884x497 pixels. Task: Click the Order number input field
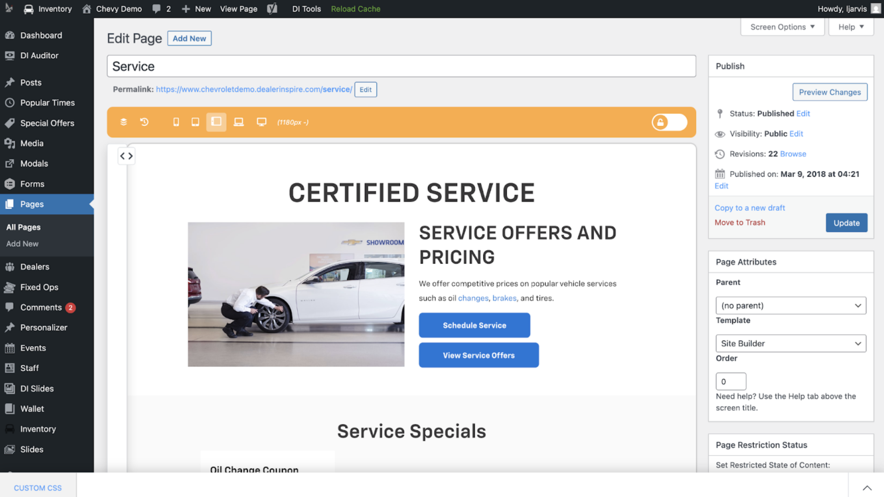(x=731, y=381)
